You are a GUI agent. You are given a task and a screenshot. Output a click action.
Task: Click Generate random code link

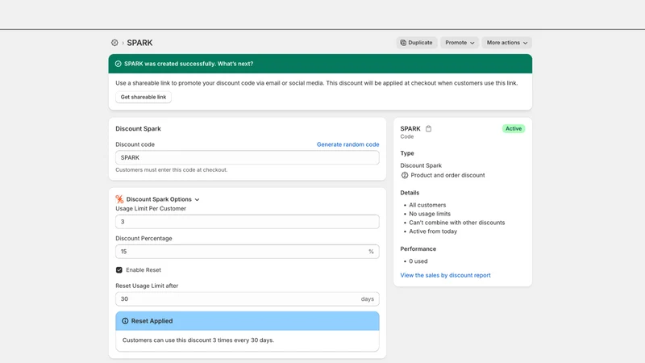pos(348,144)
